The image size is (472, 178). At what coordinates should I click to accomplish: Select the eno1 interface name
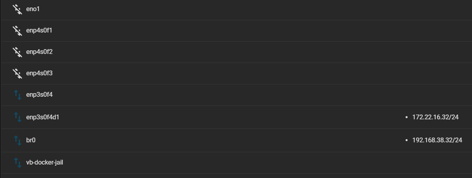33,9
